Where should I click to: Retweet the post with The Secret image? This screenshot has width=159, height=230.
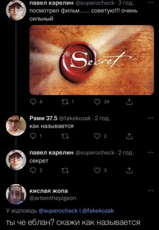point(65,102)
